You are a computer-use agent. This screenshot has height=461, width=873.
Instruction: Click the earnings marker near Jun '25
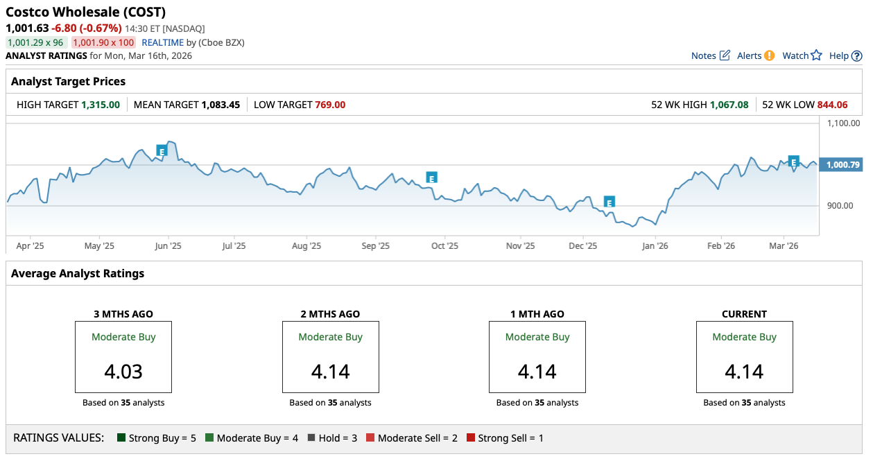[162, 150]
